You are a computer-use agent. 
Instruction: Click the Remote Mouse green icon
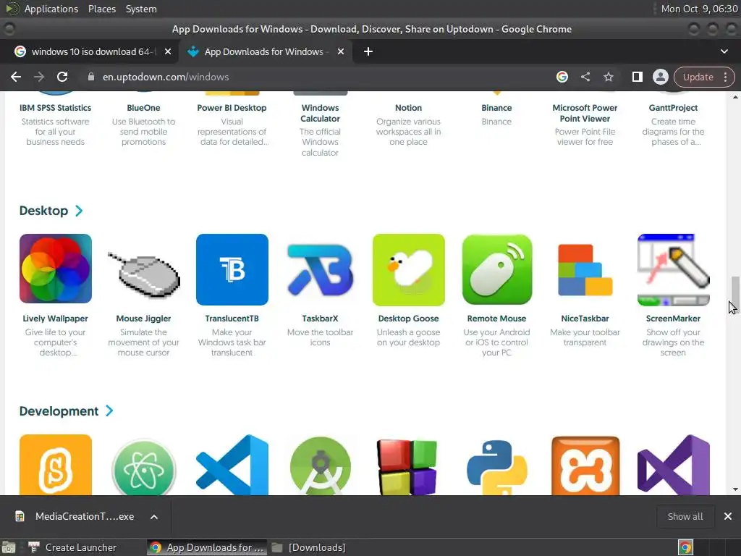pos(496,269)
